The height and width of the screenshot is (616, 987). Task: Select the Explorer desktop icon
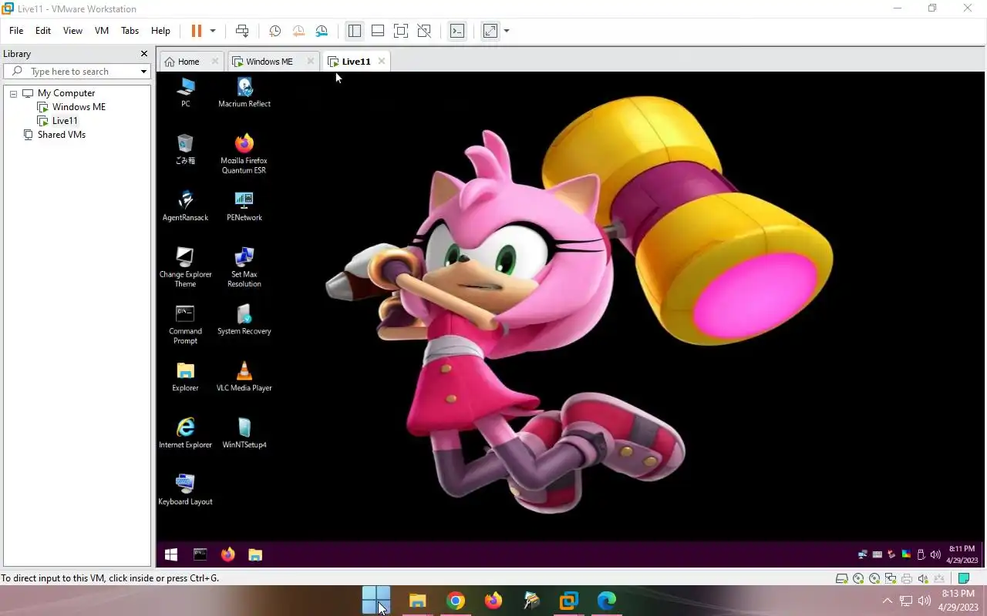pos(185,377)
